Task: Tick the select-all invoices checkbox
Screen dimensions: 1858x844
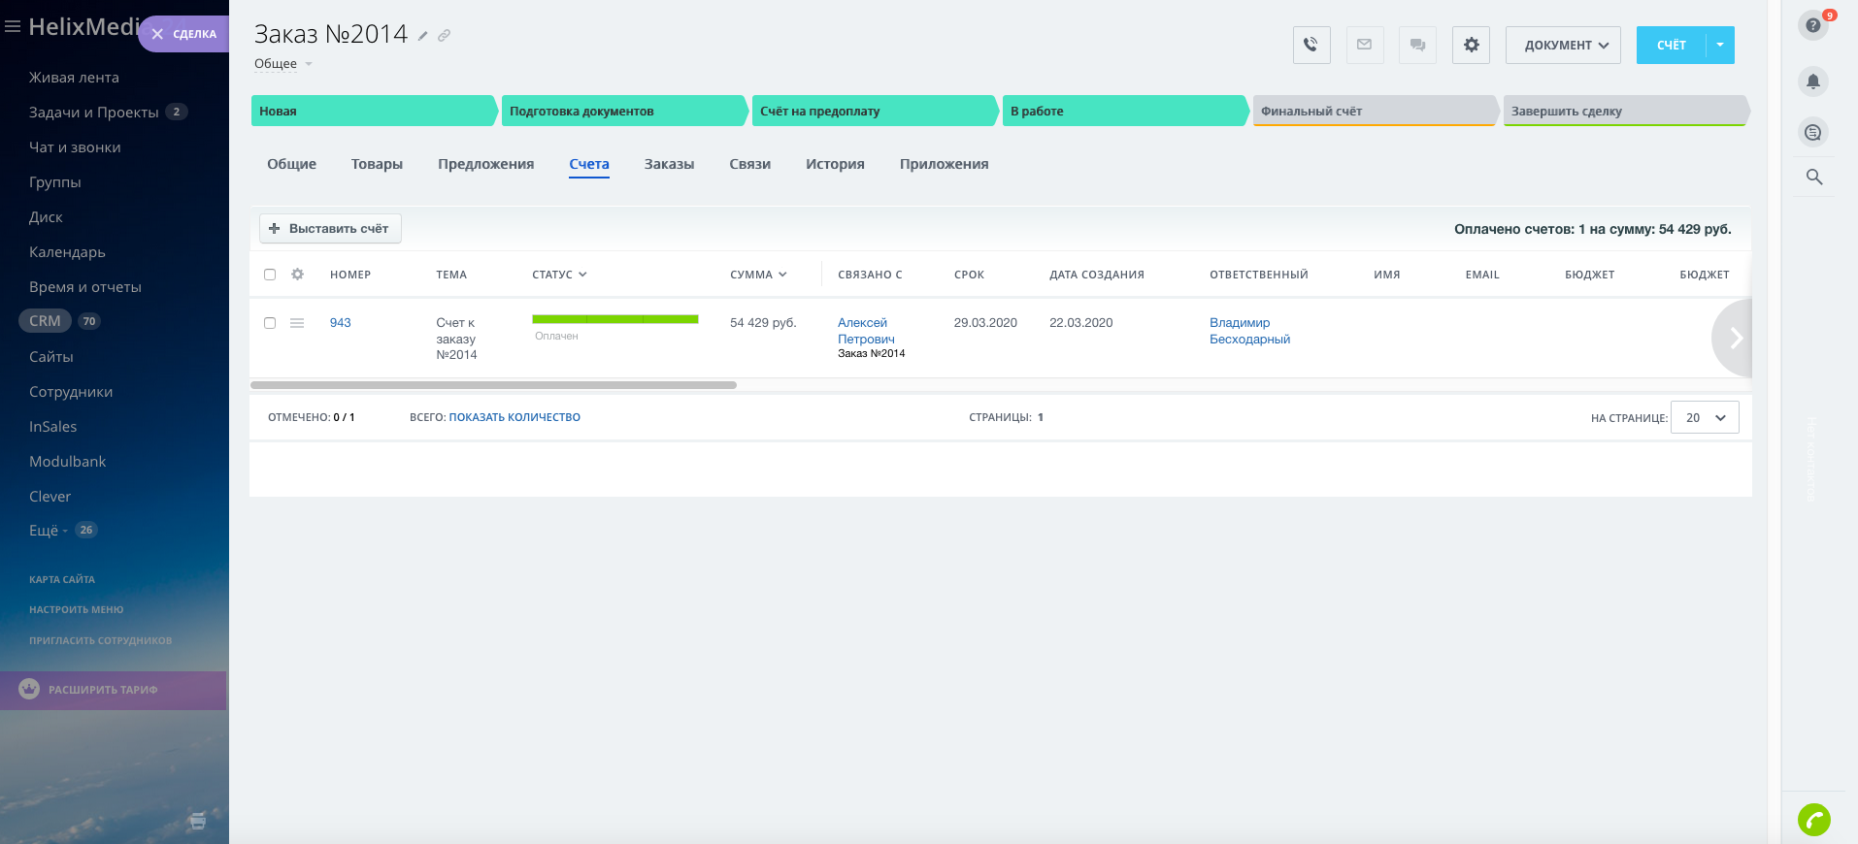Action: tap(270, 275)
